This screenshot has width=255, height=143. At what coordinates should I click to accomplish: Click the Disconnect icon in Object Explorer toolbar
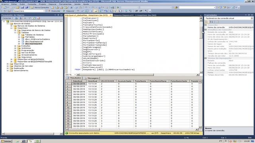(21, 18)
